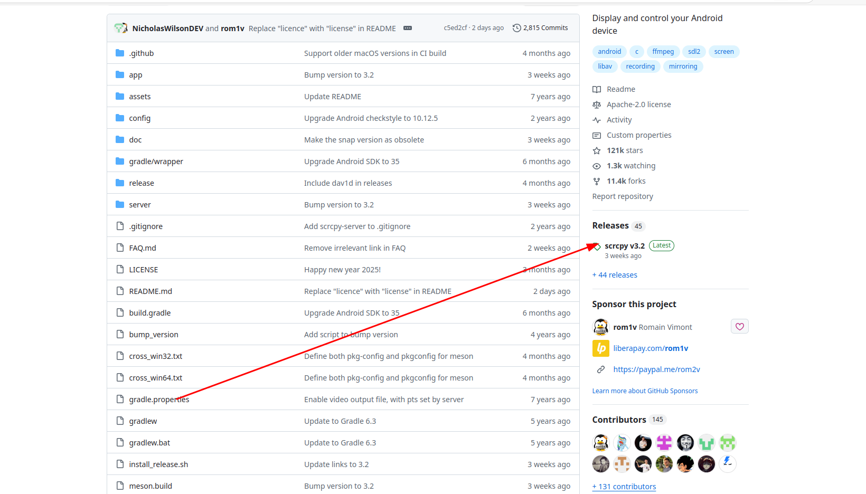
Task: Click the FAQ.md file icon
Action: pyautogui.click(x=120, y=248)
